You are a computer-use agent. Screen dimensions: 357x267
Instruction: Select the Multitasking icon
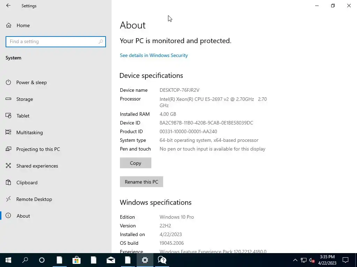pyautogui.click(x=8, y=132)
